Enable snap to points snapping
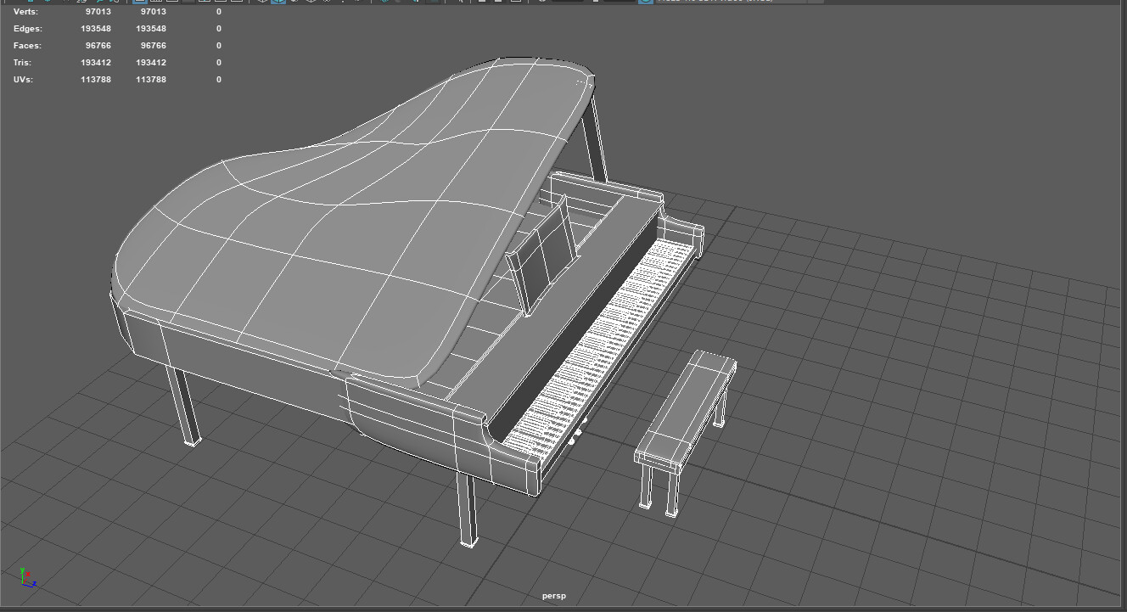This screenshot has width=1127, height=612. point(294,4)
